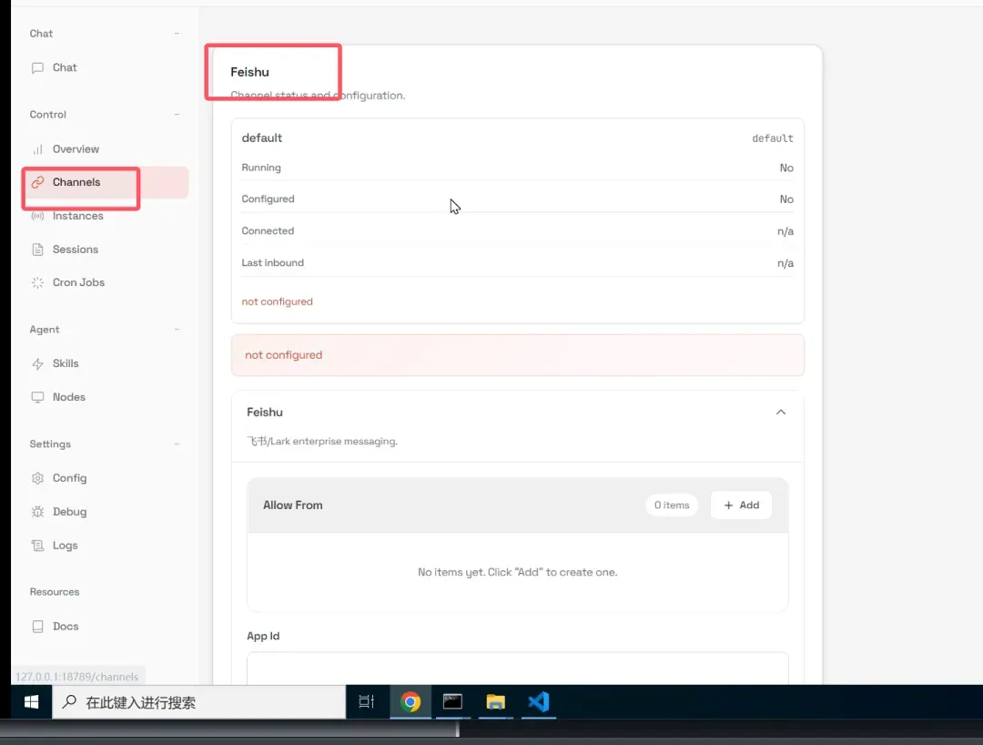This screenshot has height=745, width=983.
Task: Select the Overview bar chart icon
Action: click(x=37, y=149)
